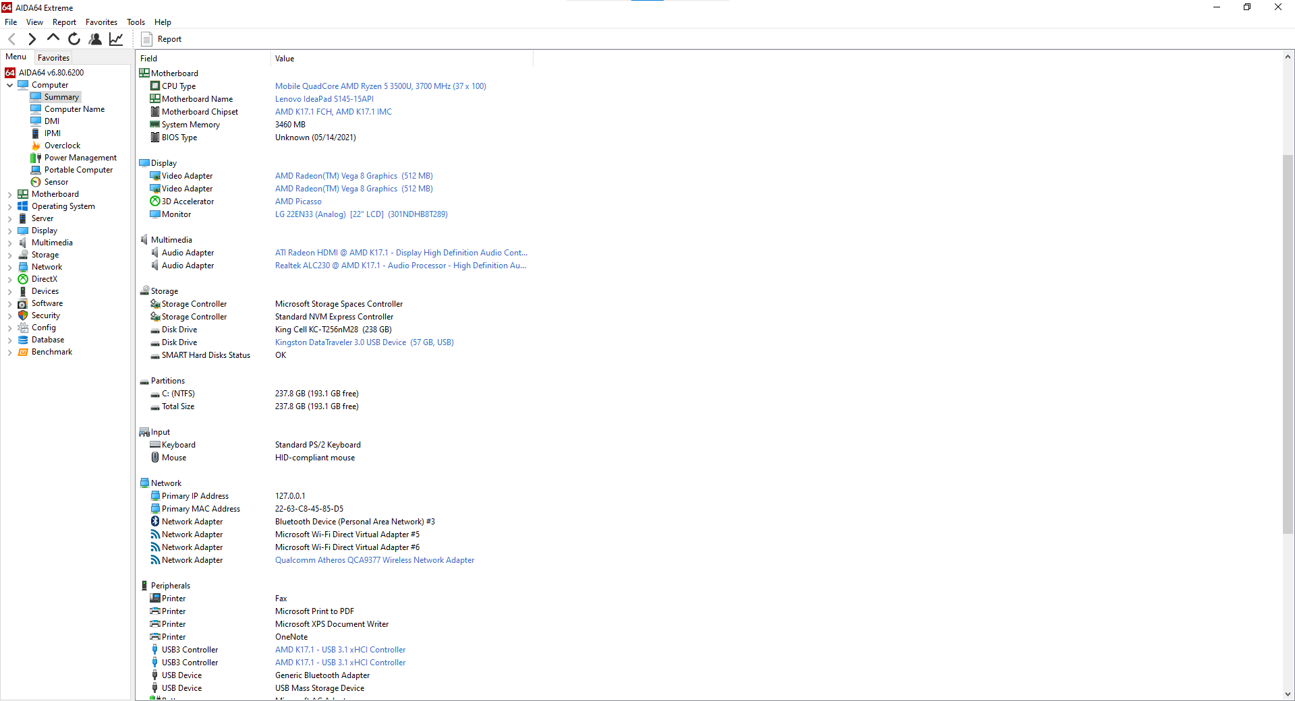Select the Overclock tree item
Screen dimensions: 1295x701
pyautogui.click(x=62, y=146)
